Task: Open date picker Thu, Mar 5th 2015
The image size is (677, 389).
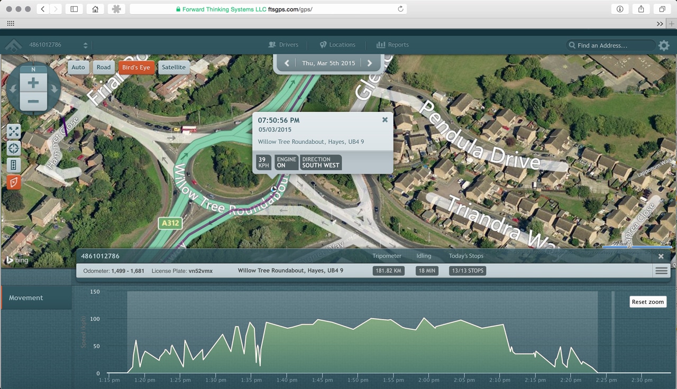Action: (x=328, y=63)
